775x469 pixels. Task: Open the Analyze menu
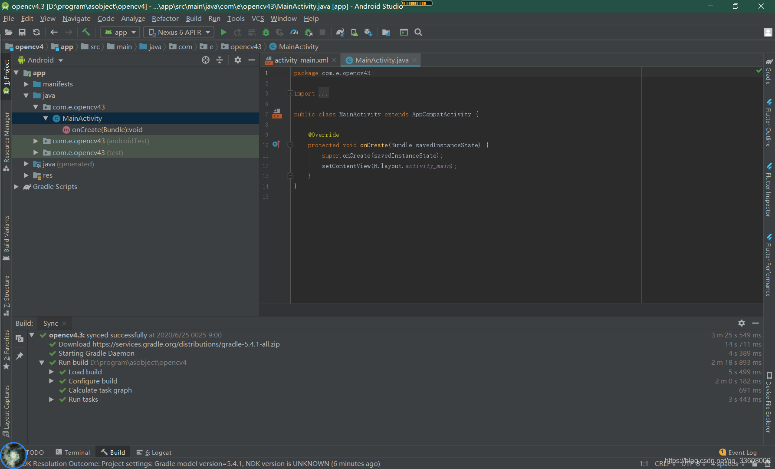click(133, 18)
